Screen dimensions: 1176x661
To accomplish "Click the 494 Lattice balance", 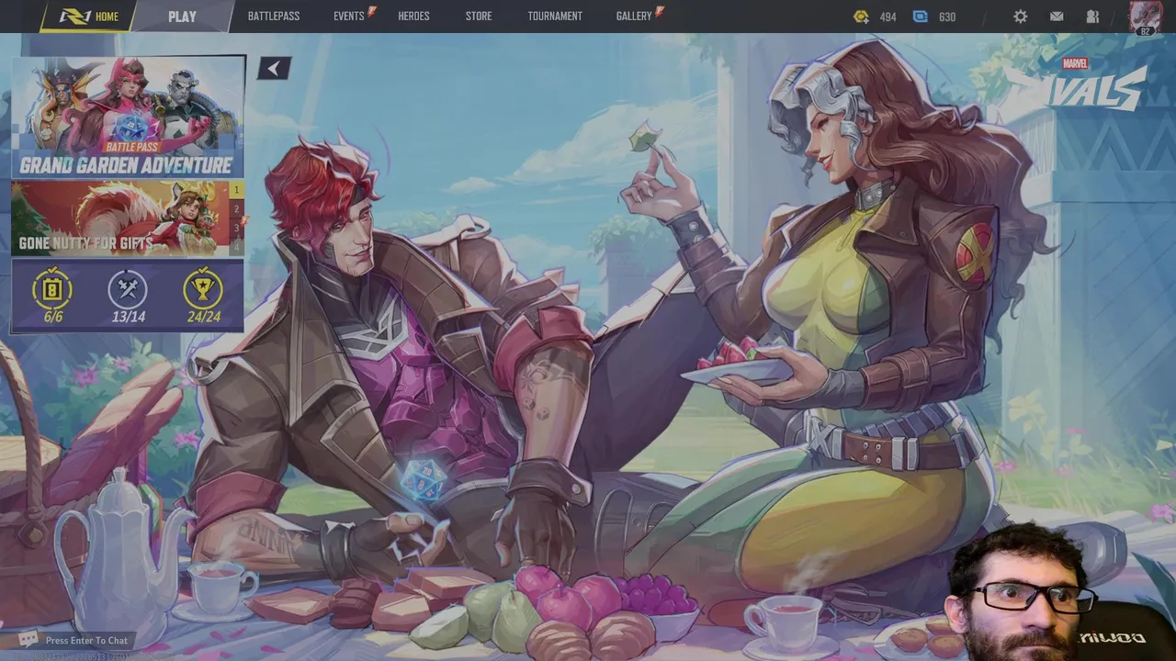I will click(888, 17).
